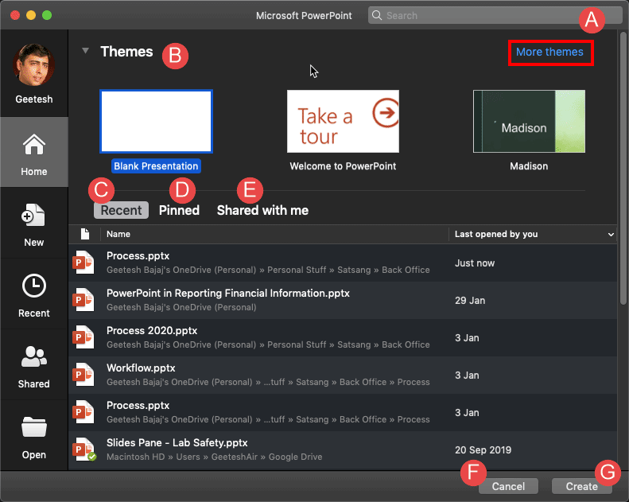Select the Take a tour thumbnail
629x502 pixels.
(343, 121)
